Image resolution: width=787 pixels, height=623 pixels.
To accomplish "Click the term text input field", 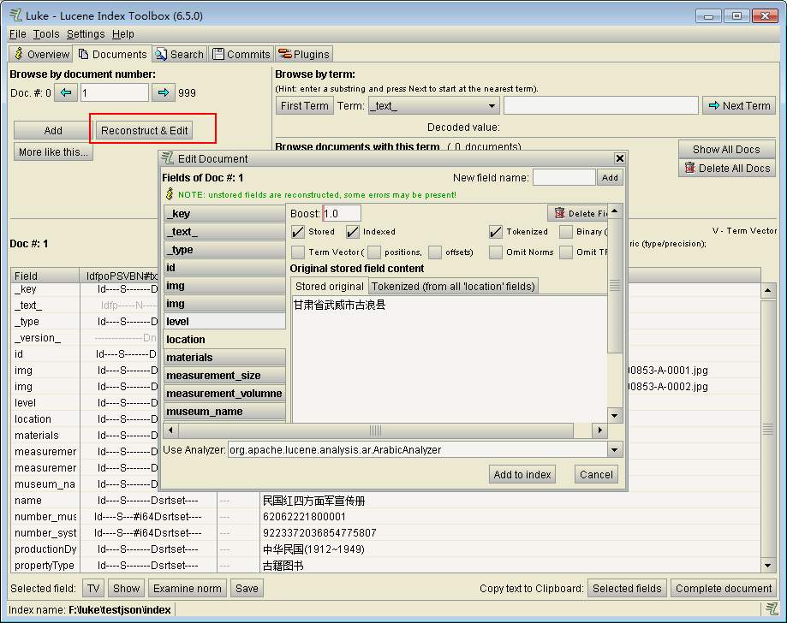I will point(601,106).
